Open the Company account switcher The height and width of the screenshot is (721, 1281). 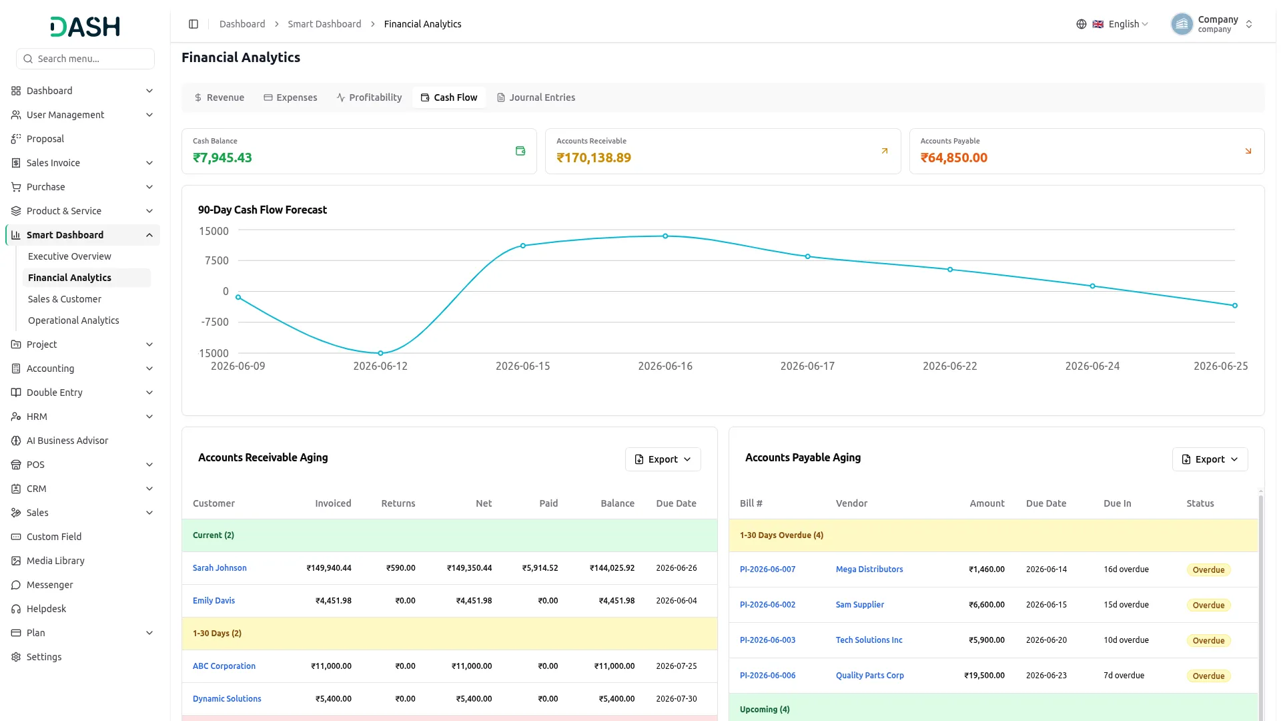pyautogui.click(x=1212, y=24)
